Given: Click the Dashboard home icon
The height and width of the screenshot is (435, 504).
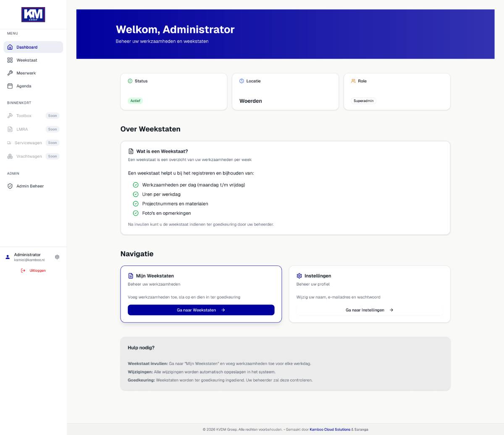Looking at the screenshot, I should 10,47.
